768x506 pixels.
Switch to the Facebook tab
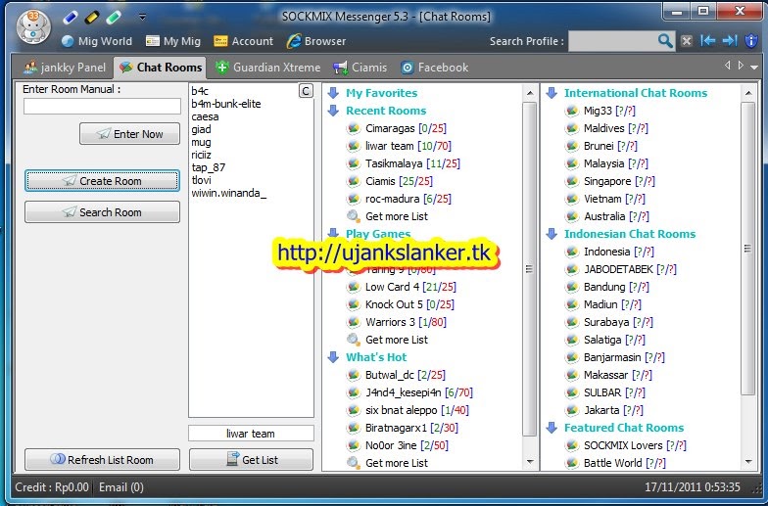435,68
